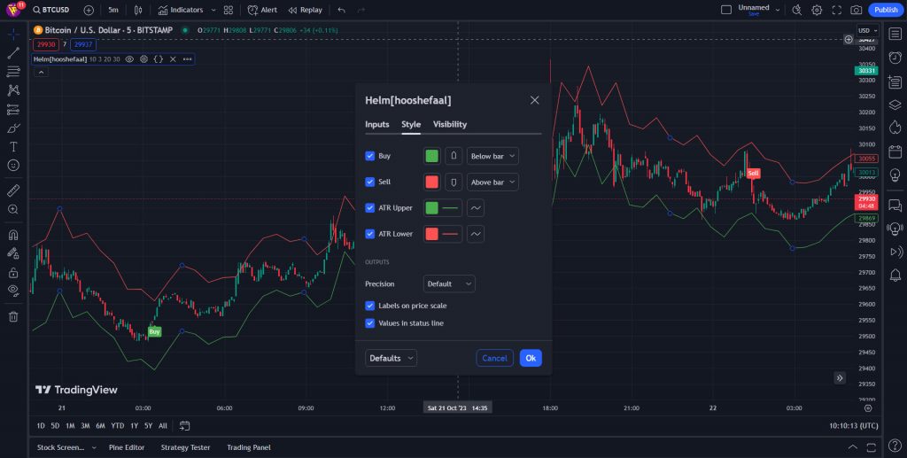Hide all drawings with the eye tool
This screenshot has height=458, width=907.
[x=13, y=291]
